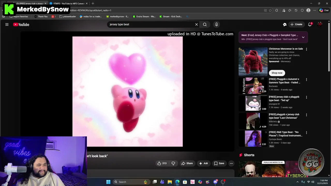Open media control music note icon

284,10
